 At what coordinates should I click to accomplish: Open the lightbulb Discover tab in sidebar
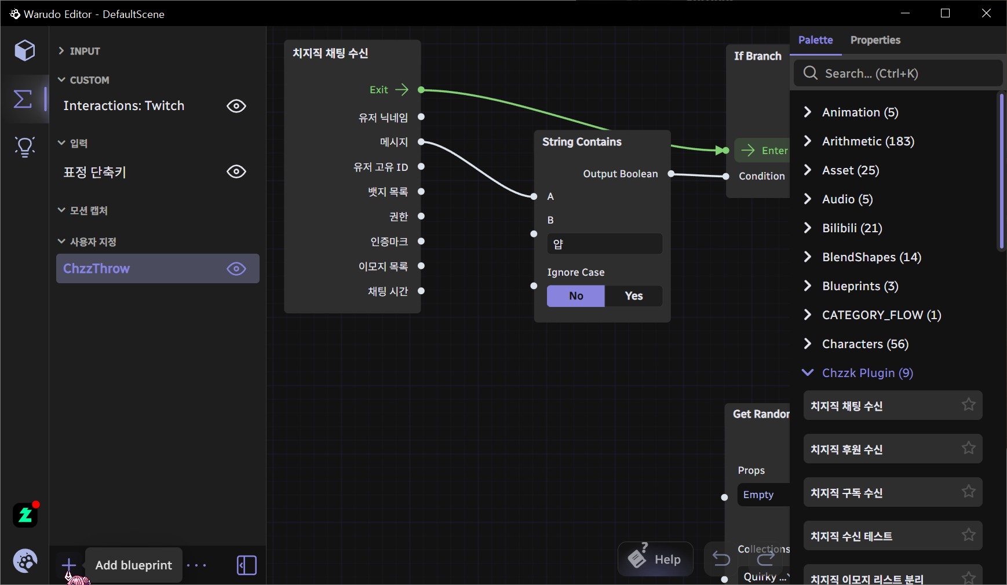(24, 147)
